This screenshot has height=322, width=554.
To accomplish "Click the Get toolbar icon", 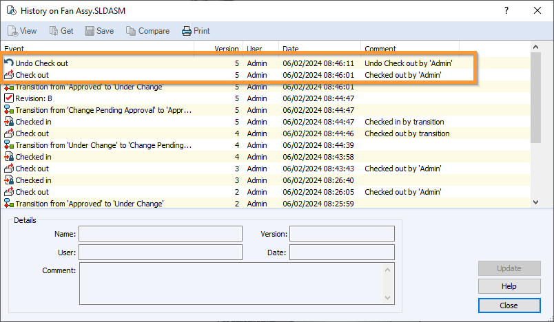I will click(x=53, y=31).
